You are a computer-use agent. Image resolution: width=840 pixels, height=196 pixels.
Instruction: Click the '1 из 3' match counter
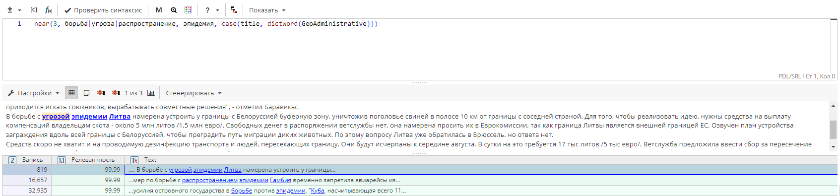click(133, 93)
